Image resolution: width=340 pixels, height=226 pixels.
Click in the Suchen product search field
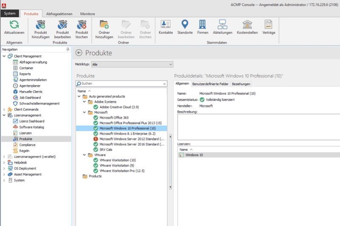(x=122, y=84)
